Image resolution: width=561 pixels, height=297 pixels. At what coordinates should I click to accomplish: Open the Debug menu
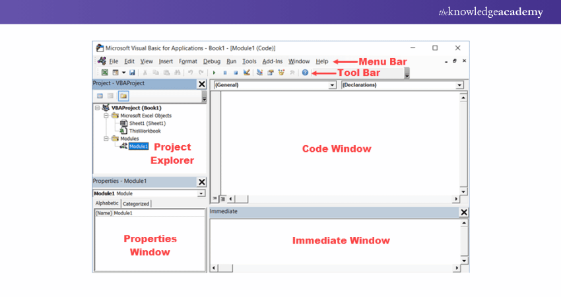click(211, 61)
